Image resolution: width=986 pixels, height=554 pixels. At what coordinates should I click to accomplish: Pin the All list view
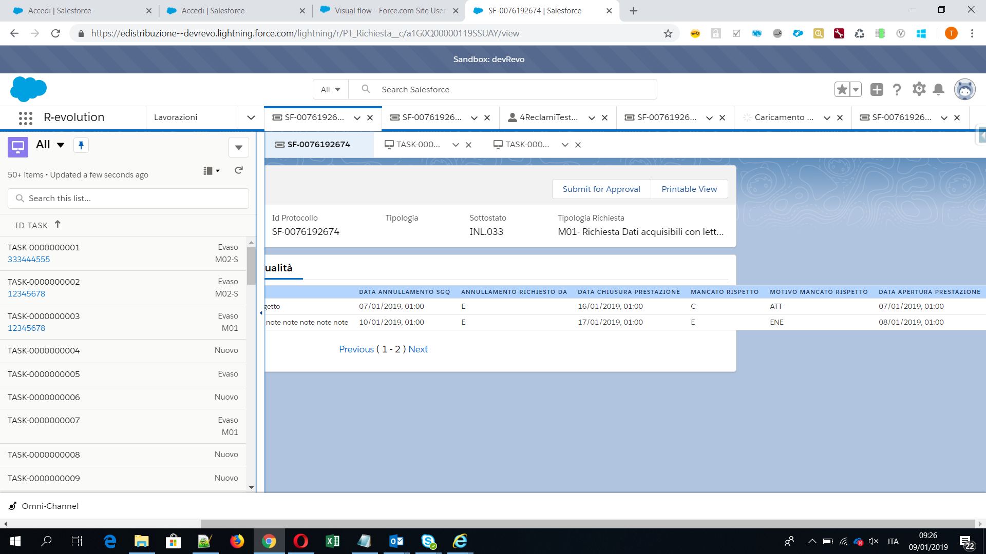(x=81, y=145)
